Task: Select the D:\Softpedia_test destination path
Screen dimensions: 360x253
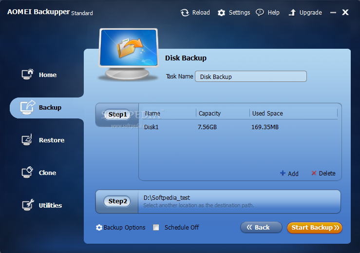Action: [167, 197]
